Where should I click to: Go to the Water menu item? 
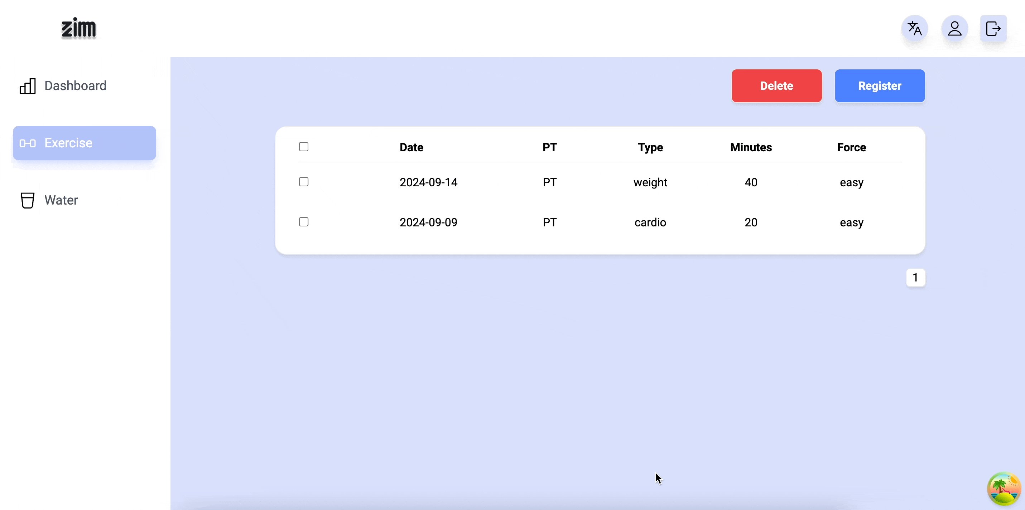85,200
